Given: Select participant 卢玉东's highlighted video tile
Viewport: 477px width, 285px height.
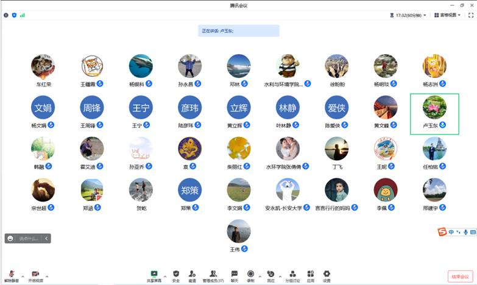Looking at the screenshot, I should (434, 113).
